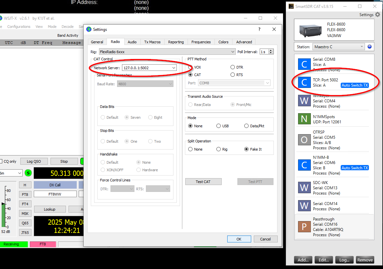Switch to the Advanced tab
Viewport: 383px width, 269px height.
(244, 42)
